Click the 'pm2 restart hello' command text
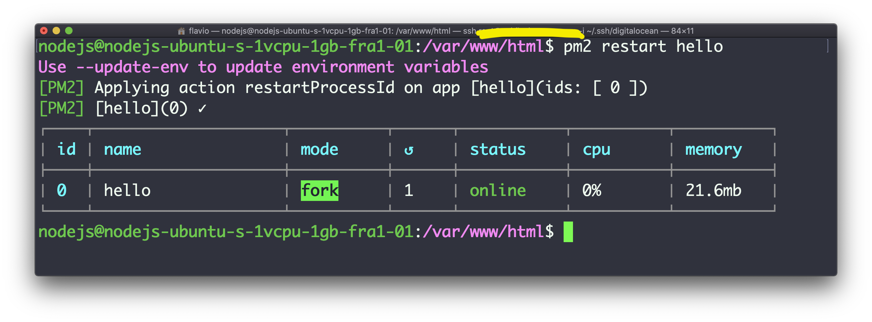872x322 pixels. (x=643, y=46)
